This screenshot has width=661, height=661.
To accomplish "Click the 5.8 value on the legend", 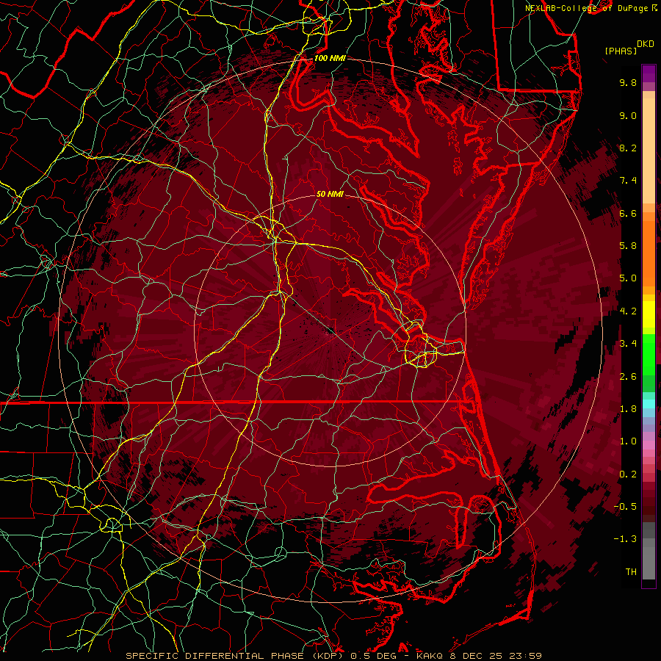I will pyautogui.click(x=628, y=246).
